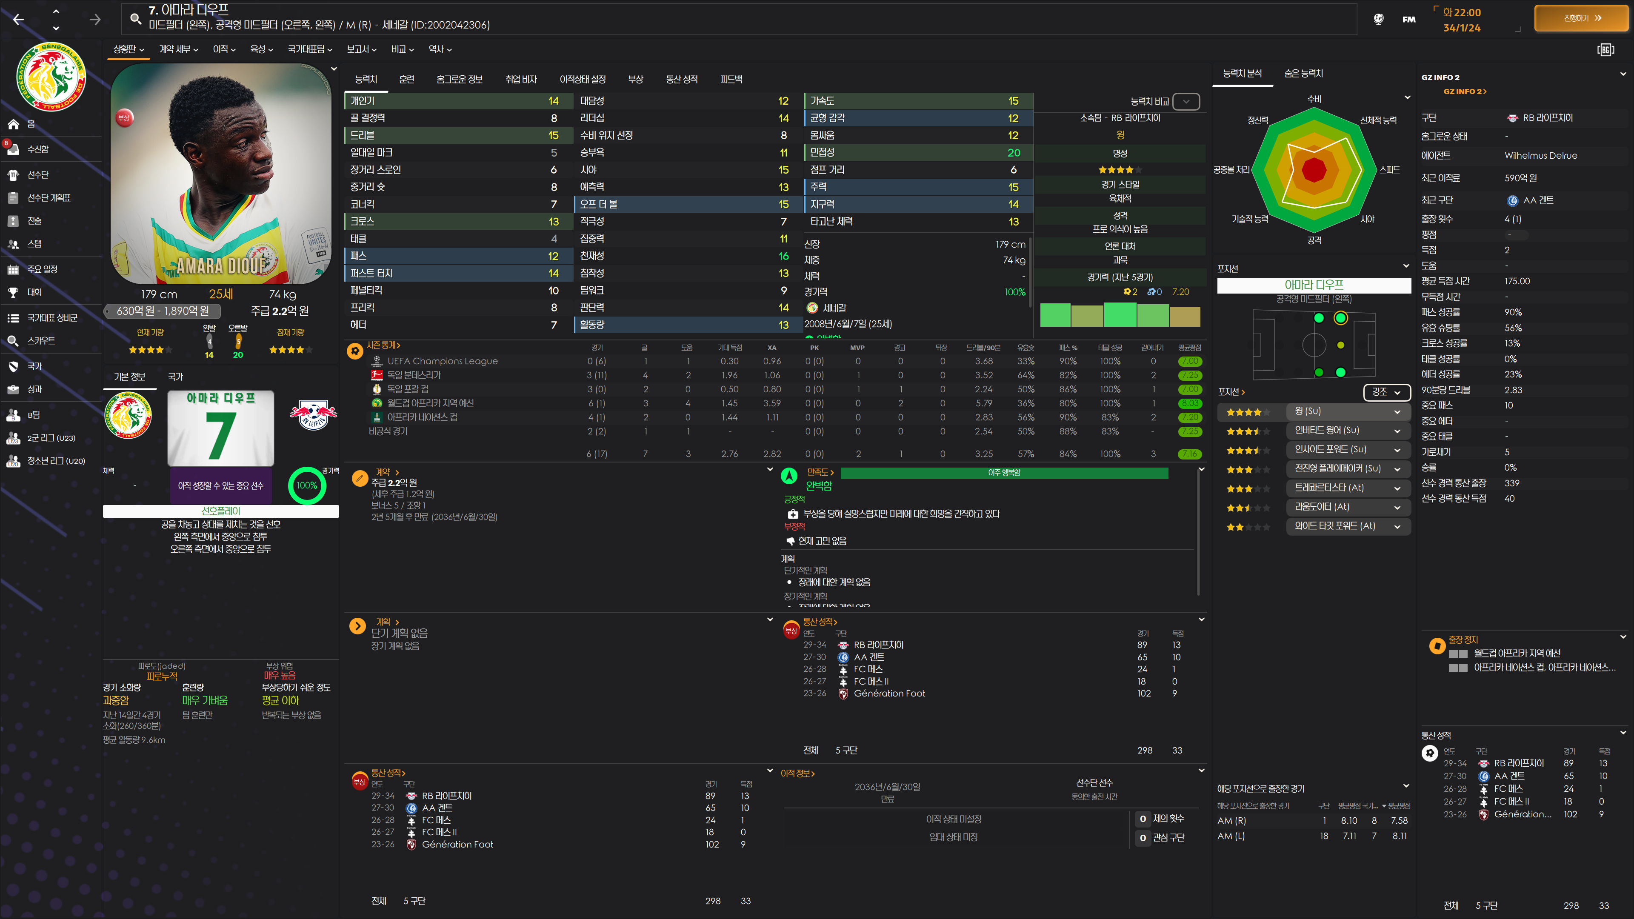The height and width of the screenshot is (919, 1634).
Task: Open 전술 tactics sidebar icon
Action: click(x=13, y=221)
